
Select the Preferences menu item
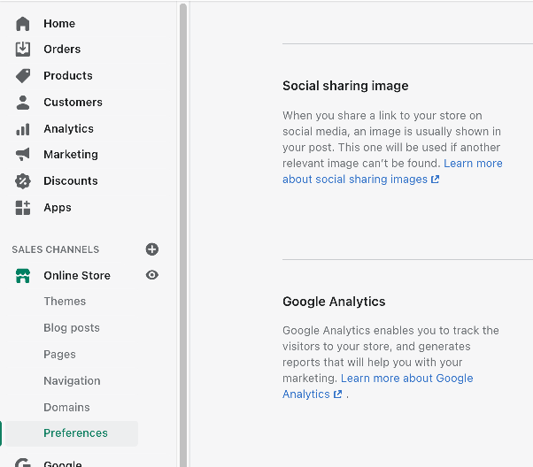click(x=75, y=433)
